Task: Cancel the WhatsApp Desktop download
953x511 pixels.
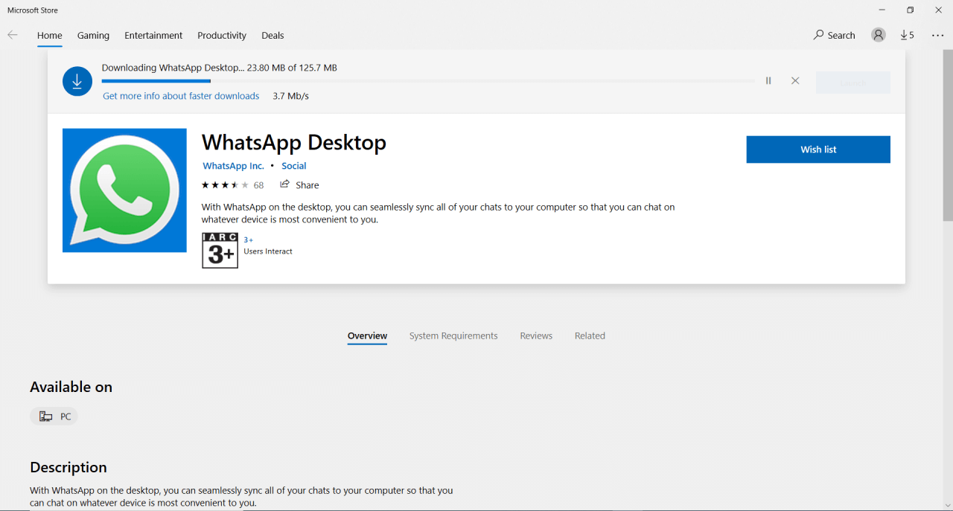Action: [795, 80]
